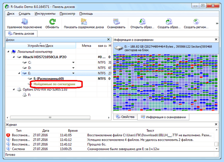Click the Создать регион toolbar icon
This screenshot has width=224, height=162.
pyautogui.click(x=196, y=22)
